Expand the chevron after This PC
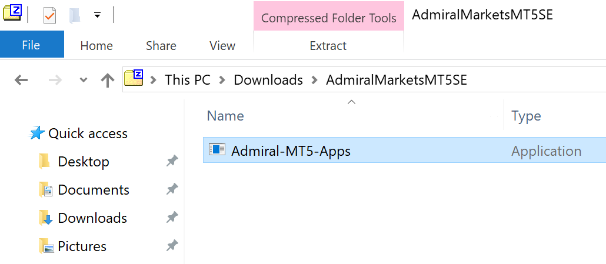Viewport: 606px width, 264px height. coord(222,81)
